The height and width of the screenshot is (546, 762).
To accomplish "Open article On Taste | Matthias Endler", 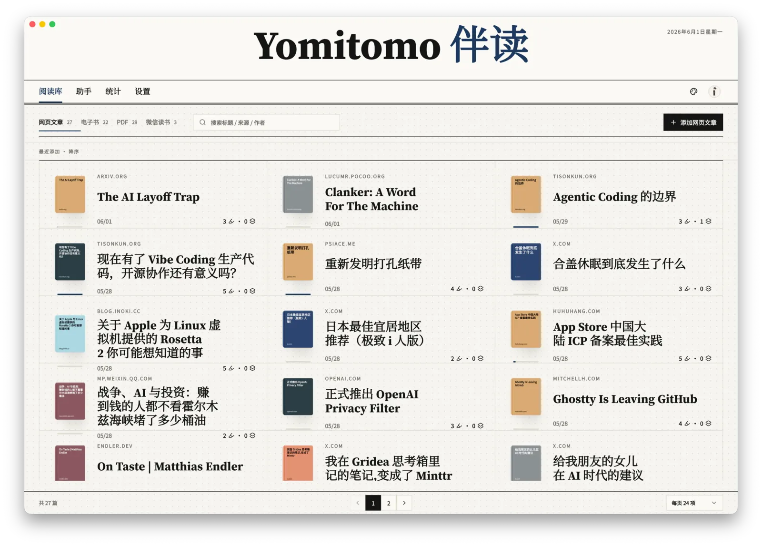I will click(x=170, y=466).
